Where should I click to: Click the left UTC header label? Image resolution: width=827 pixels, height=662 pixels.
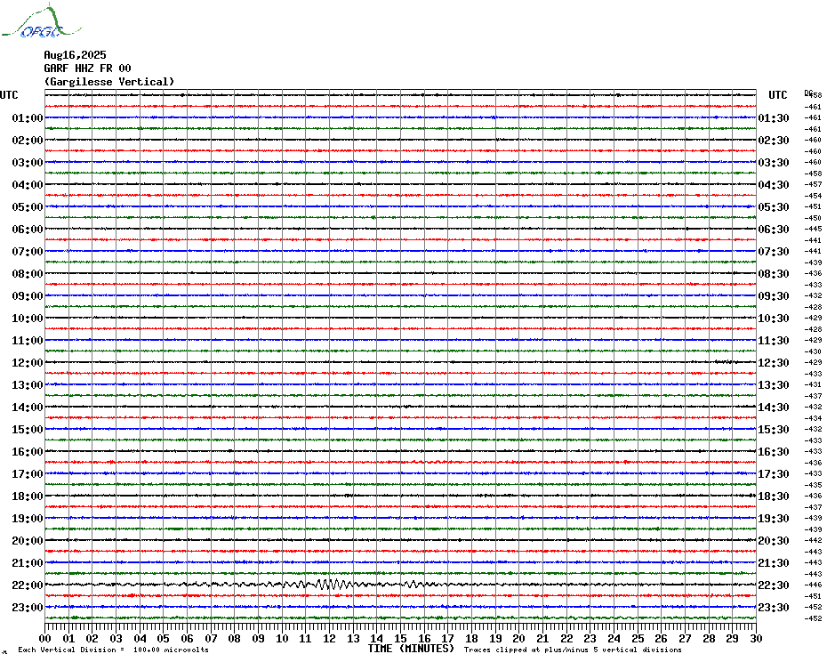click(x=9, y=95)
